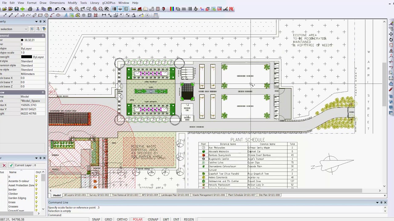Redo the last undone action
Image resolution: width=394 pixels, height=221 pixels.
point(63,9)
